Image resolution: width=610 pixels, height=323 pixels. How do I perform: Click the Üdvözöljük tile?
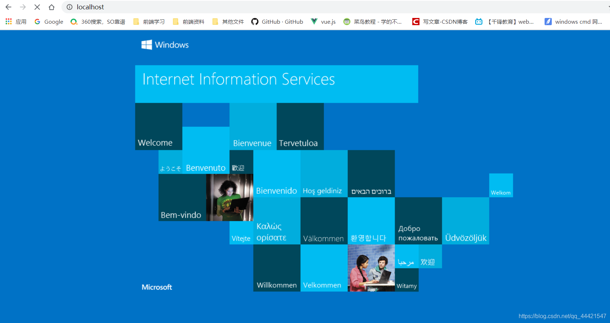point(465,221)
